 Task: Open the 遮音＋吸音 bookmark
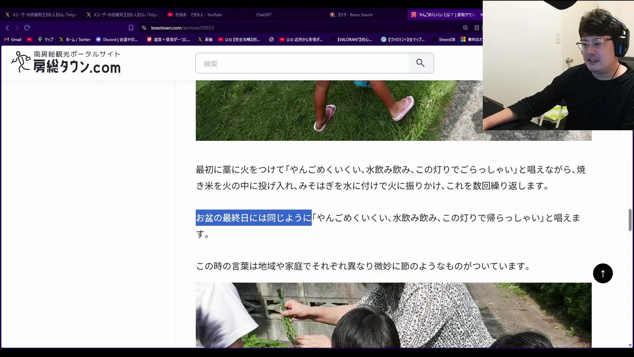168,39
